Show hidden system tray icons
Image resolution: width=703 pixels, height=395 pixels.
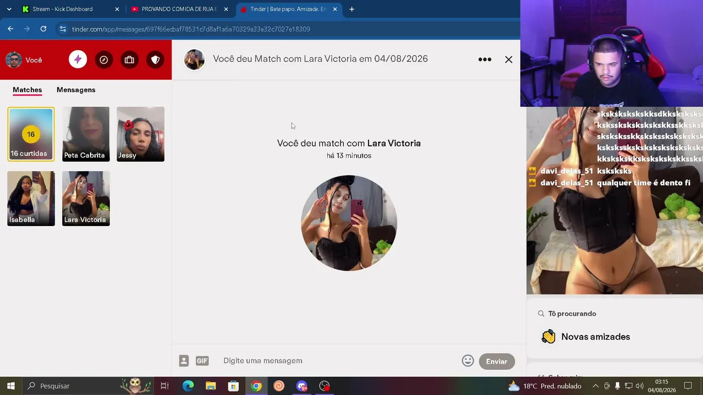595,386
